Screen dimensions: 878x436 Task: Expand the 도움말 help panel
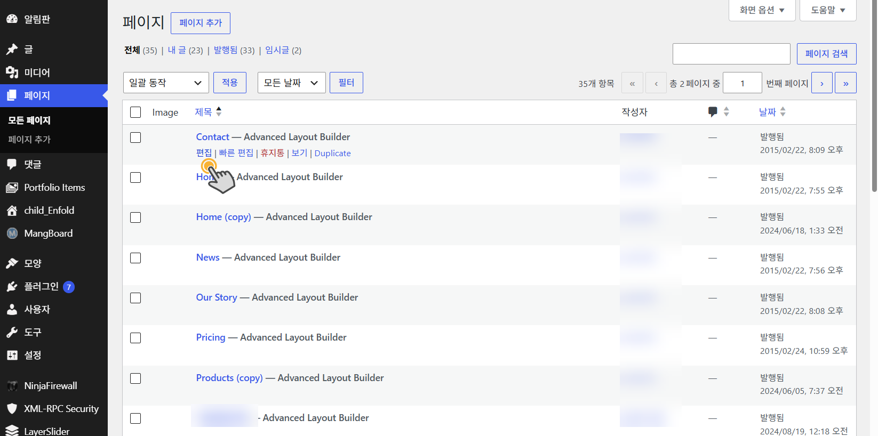828,10
